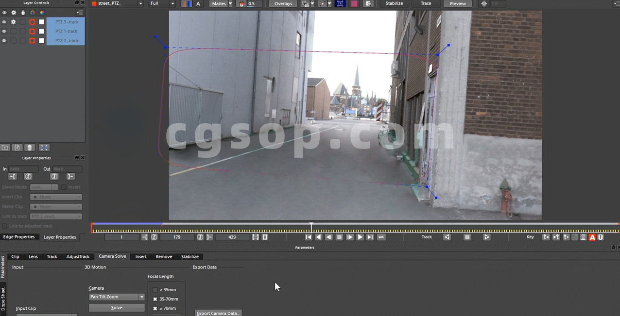This screenshot has width=620, height=316.
Task: Click the Overlays button
Action: (x=283, y=3)
